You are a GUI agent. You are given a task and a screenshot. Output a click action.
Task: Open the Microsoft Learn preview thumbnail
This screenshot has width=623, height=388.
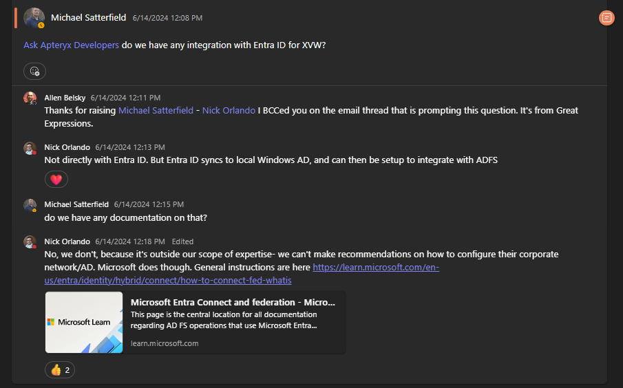coord(84,323)
